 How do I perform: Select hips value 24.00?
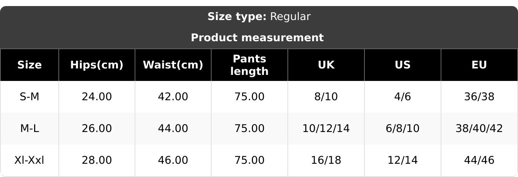coord(97,97)
